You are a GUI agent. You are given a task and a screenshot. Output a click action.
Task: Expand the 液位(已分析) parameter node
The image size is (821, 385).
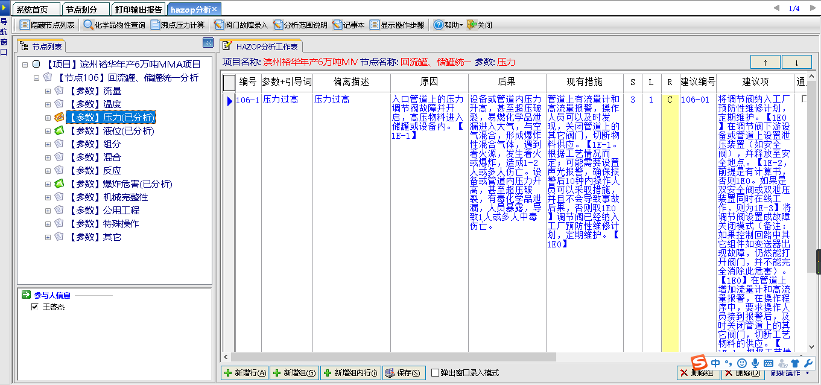pos(48,130)
